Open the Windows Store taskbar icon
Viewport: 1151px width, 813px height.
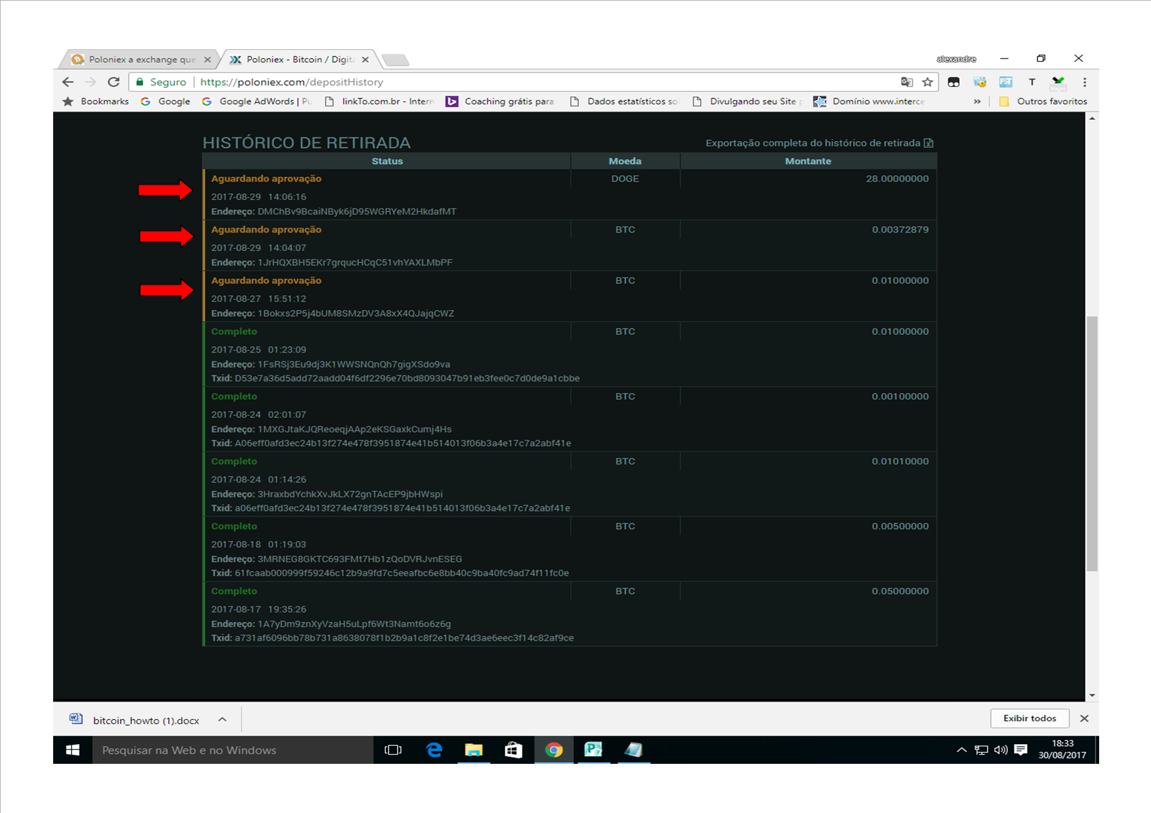[x=513, y=750]
